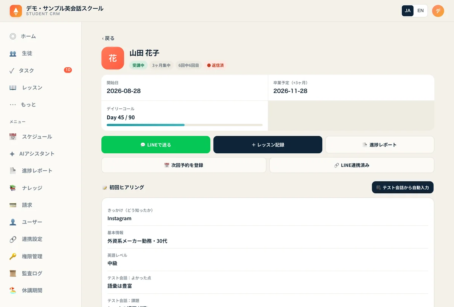454x307 pixels.
Task: Go back with 戻る link
Action: [108, 38]
